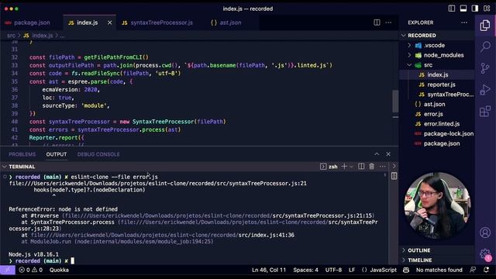Open reporter.js in the explorer tree

click(436, 84)
